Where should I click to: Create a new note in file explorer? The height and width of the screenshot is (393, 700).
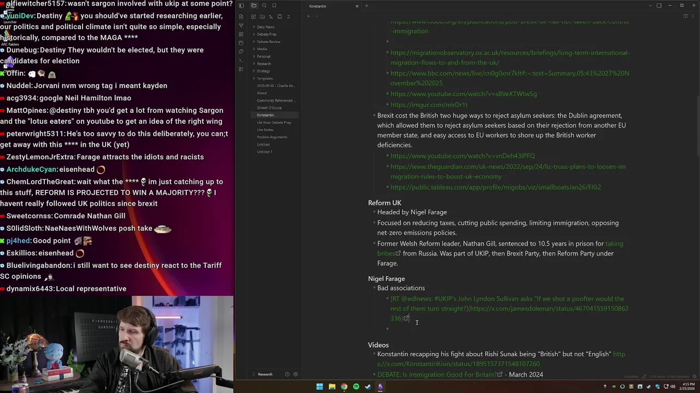click(x=253, y=16)
